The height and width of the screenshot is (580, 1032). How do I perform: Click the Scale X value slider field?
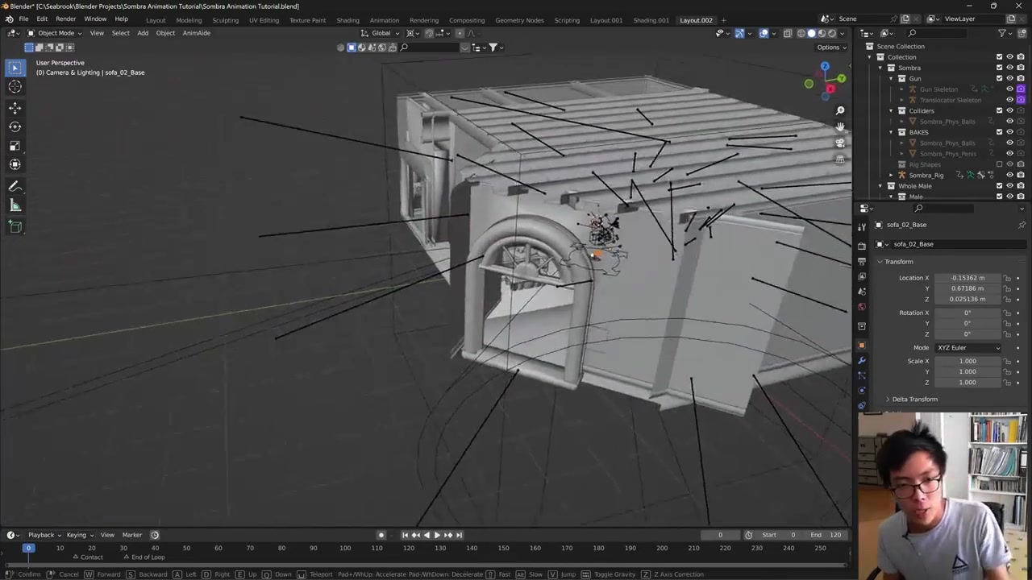[x=967, y=361]
